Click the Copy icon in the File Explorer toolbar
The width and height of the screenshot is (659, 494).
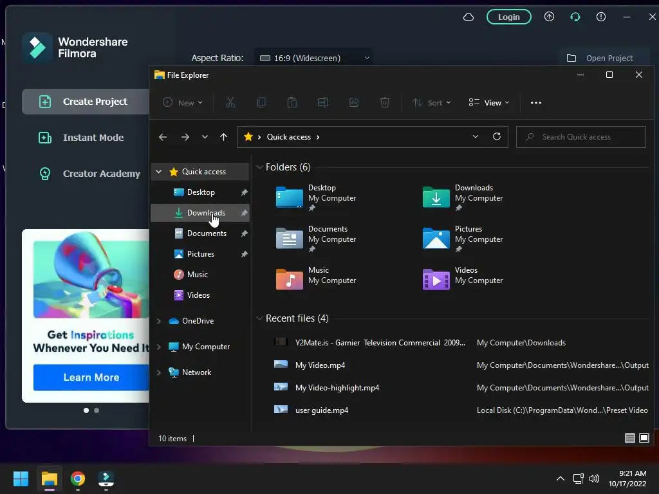[x=261, y=102]
